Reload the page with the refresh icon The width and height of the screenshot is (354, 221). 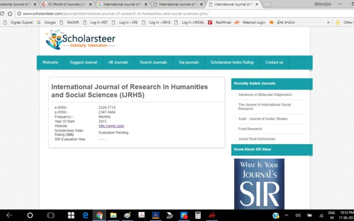tap(2, 13)
